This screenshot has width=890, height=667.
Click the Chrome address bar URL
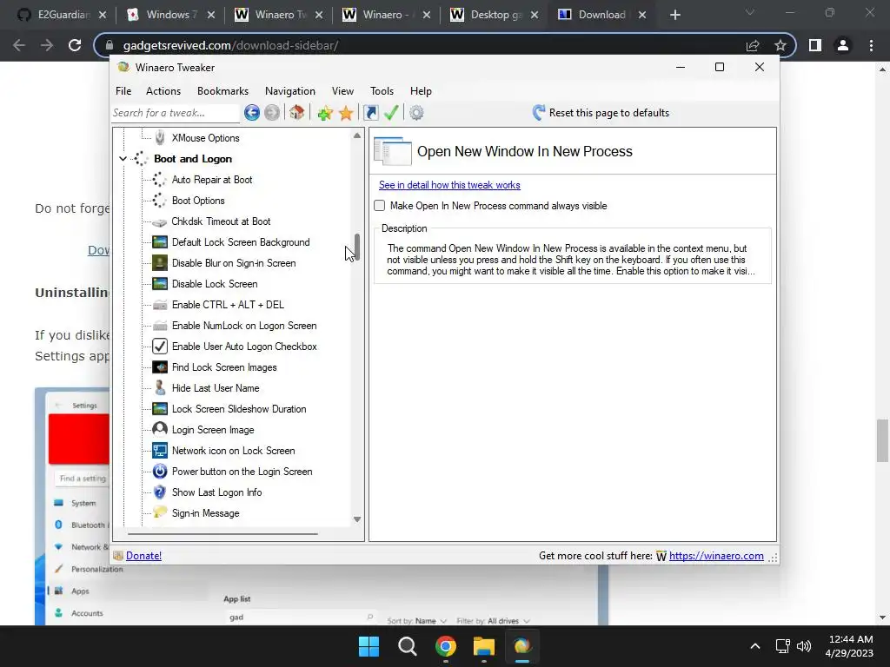pyautogui.click(x=230, y=45)
